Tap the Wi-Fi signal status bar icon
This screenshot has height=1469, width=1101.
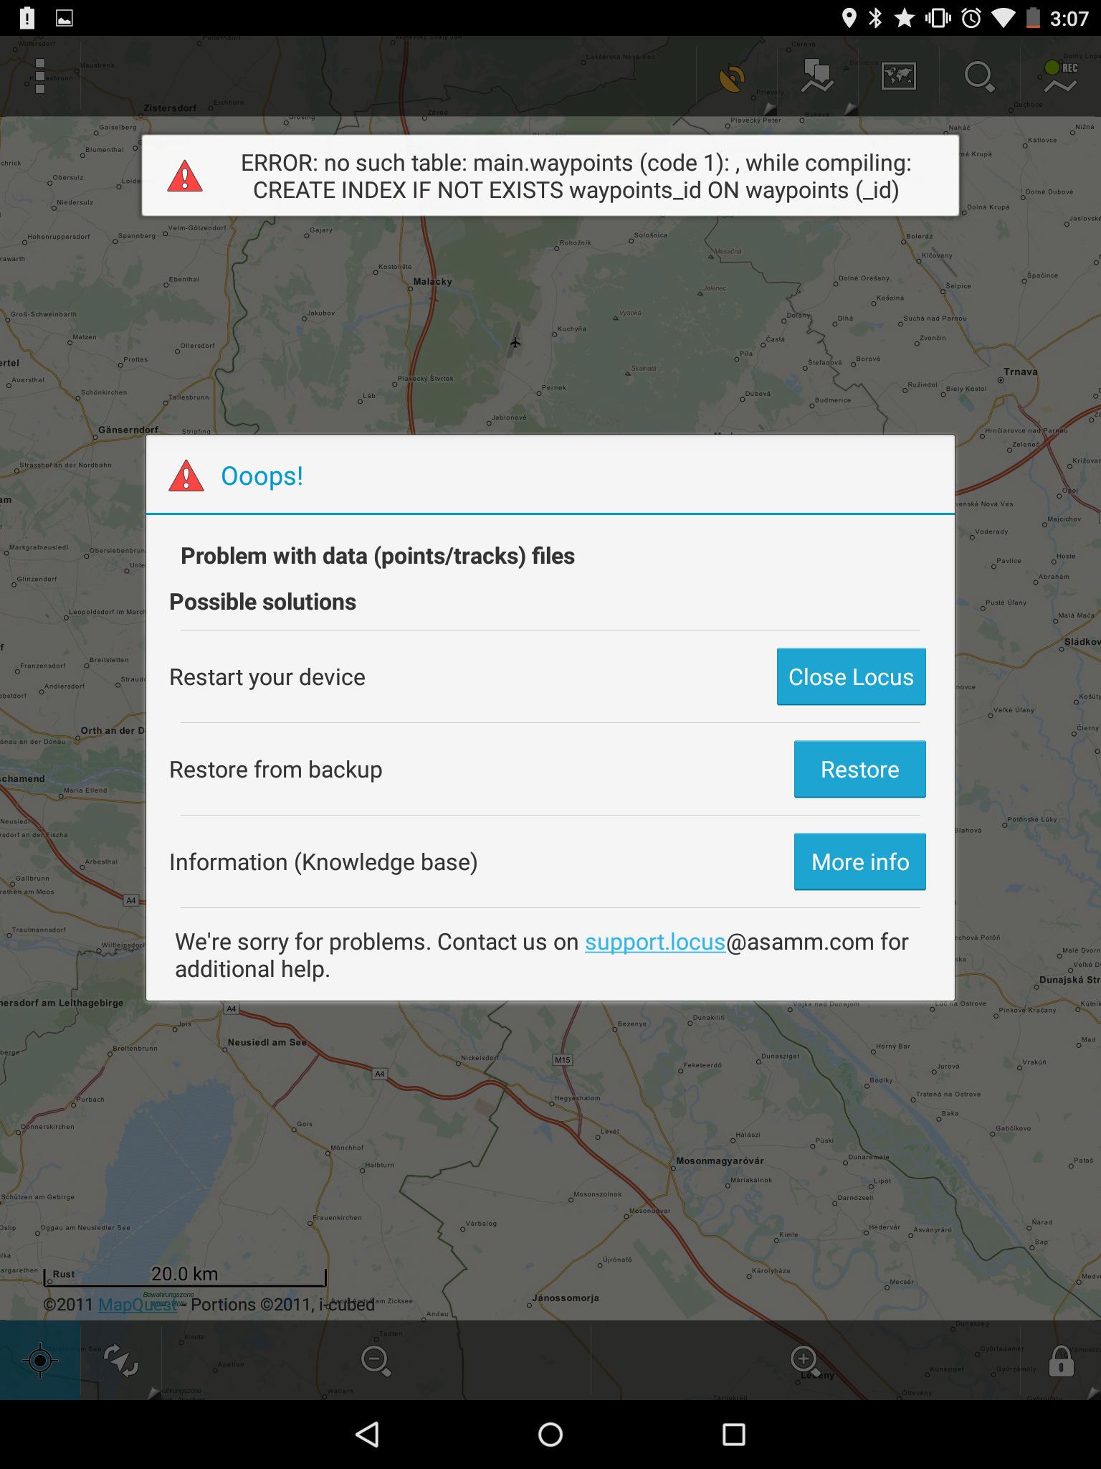(1004, 18)
